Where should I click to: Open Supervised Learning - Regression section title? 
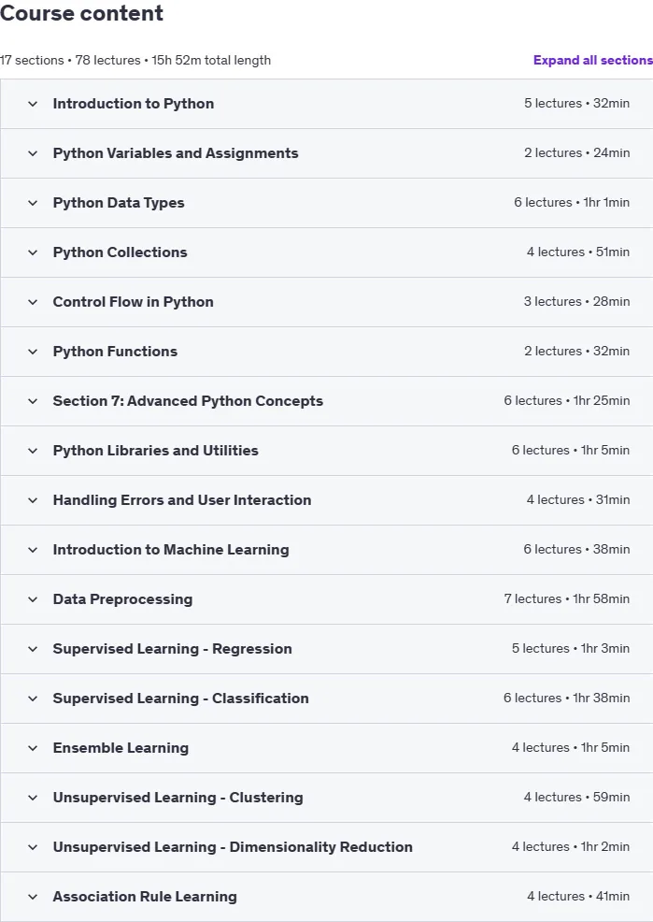click(172, 649)
